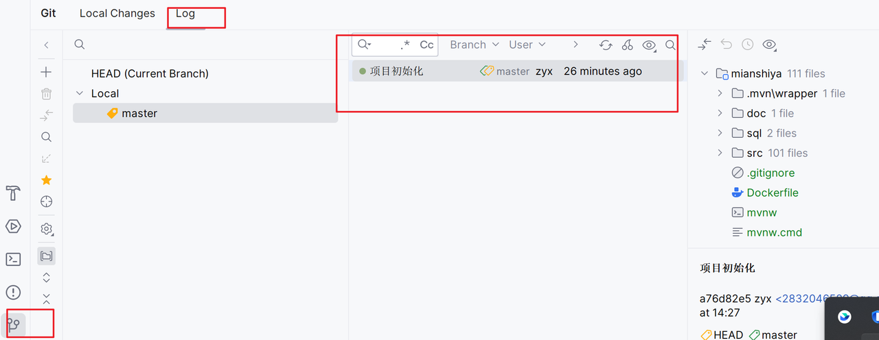Click the show my branches arrow icon
This screenshot has height=340, width=879.
pyautogui.click(x=47, y=158)
